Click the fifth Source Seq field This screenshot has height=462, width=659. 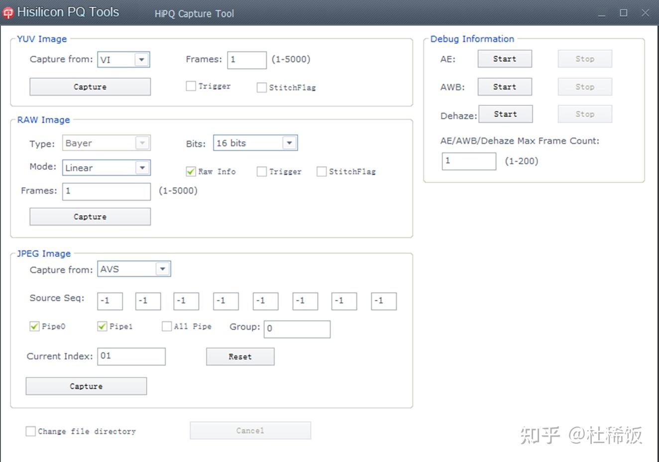[x=265, y=301]
